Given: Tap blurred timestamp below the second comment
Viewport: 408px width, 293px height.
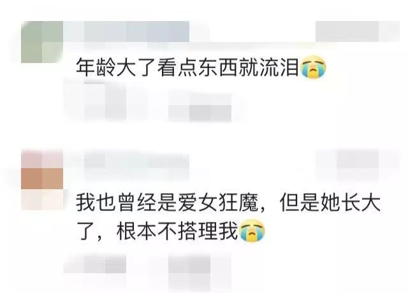Looking at the screenshot, I should (x=95, y=264).
